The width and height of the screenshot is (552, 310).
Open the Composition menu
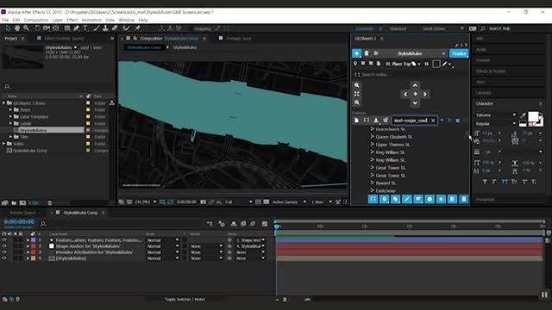(36, 20)
